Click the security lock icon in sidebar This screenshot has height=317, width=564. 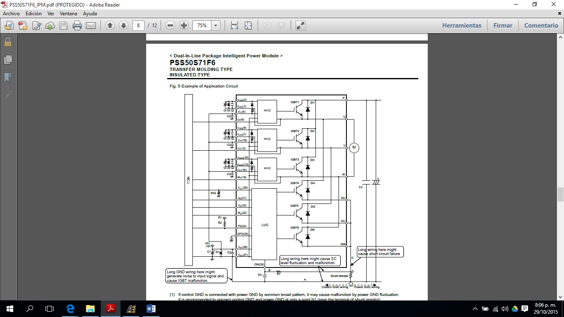point(7,42)
